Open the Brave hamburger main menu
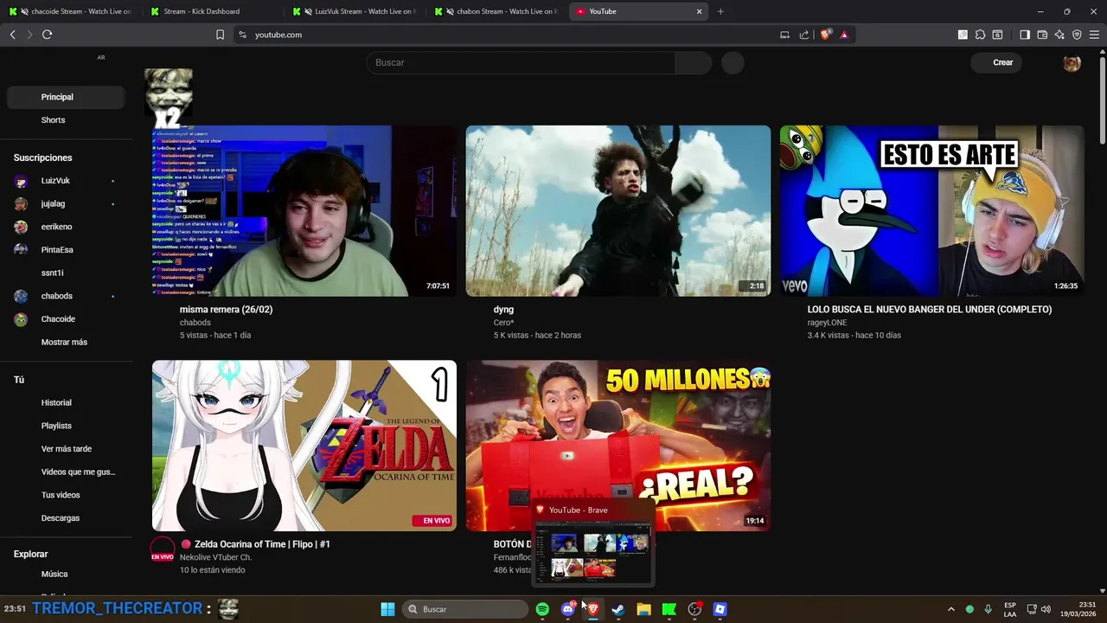 [x=1094, y=35]
